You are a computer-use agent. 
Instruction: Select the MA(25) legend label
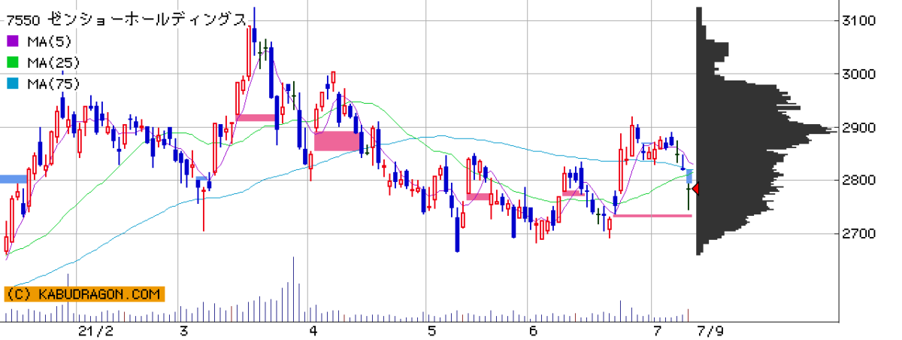[53, 62]
